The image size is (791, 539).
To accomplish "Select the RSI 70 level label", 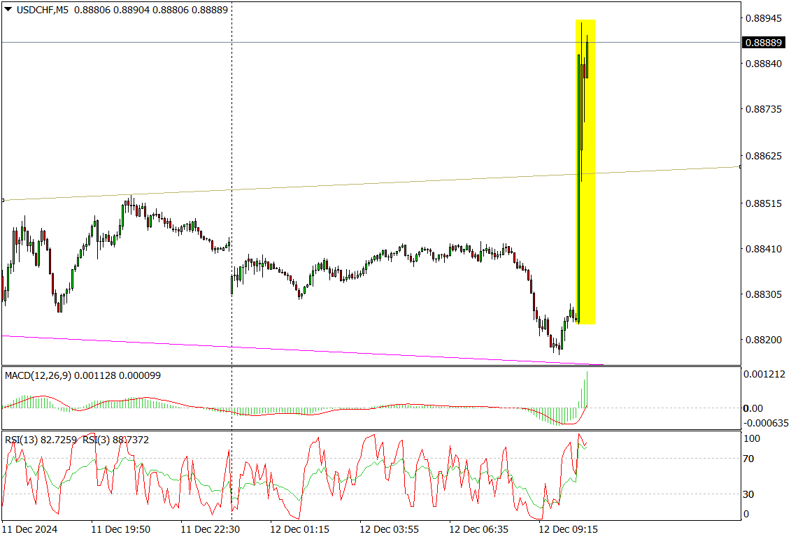I will point(748,459).
